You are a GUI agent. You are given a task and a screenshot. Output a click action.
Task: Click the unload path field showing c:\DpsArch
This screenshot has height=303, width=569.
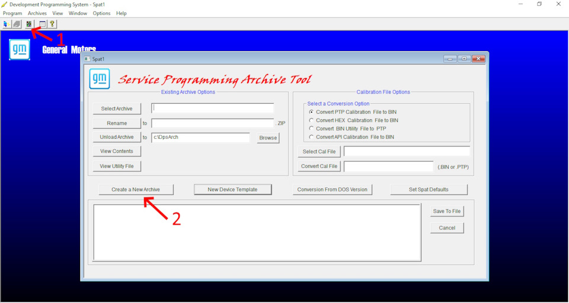tap(201, 138)
